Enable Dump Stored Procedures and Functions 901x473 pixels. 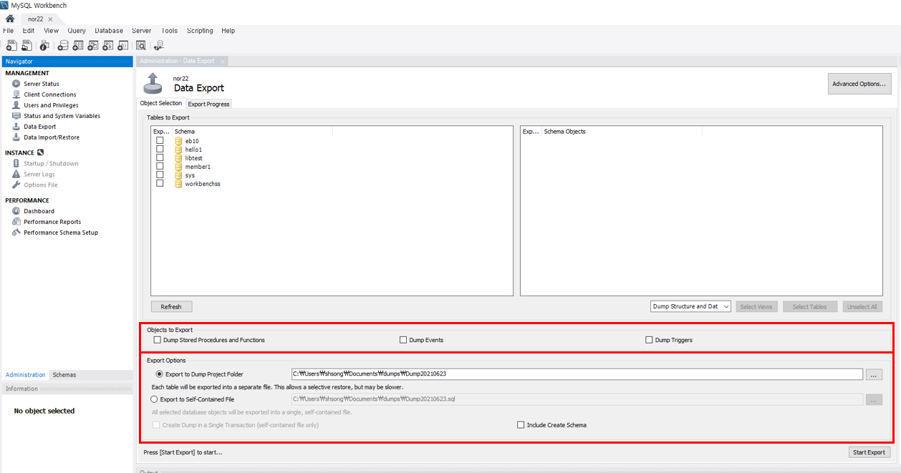[x=158, y=340]
